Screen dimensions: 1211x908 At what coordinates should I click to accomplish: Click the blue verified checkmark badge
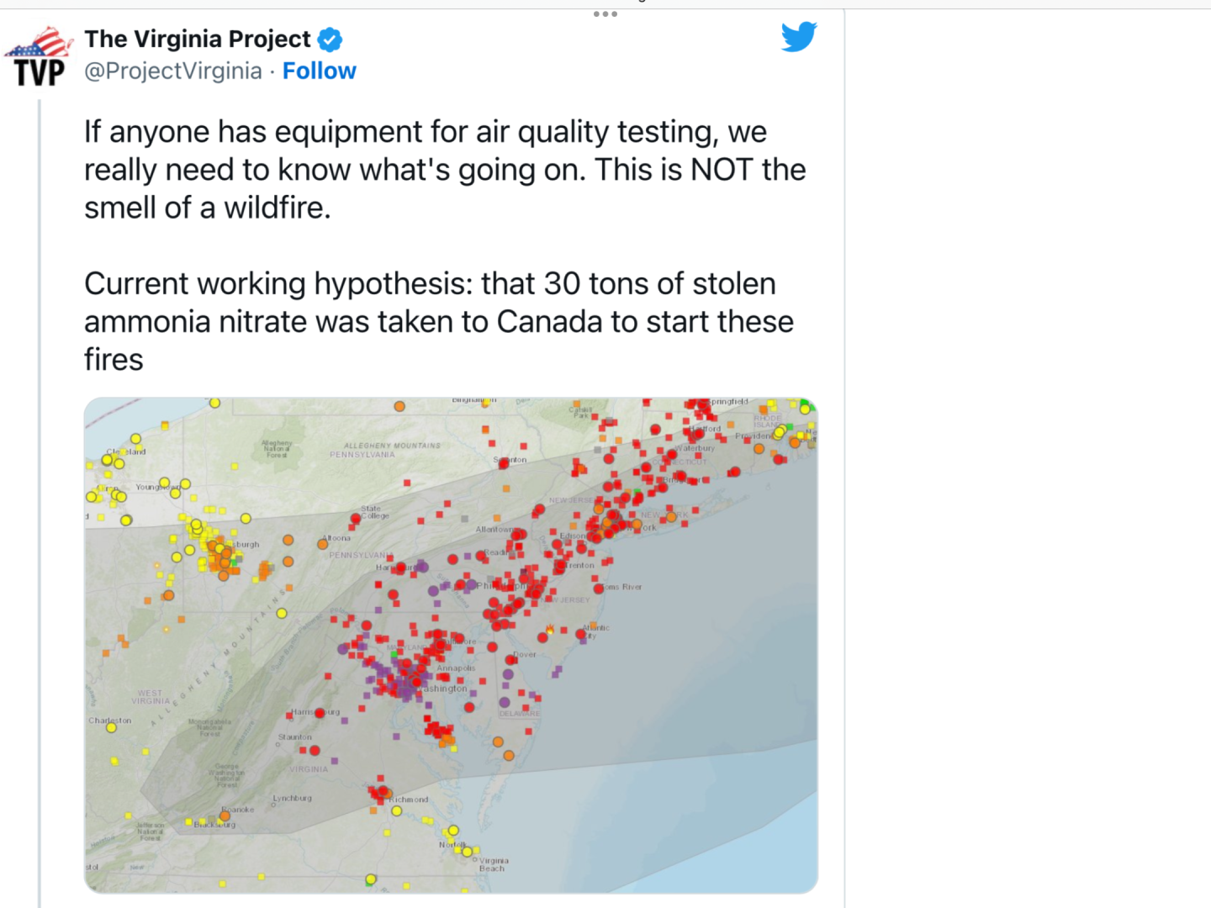click(x=331, y=40)
